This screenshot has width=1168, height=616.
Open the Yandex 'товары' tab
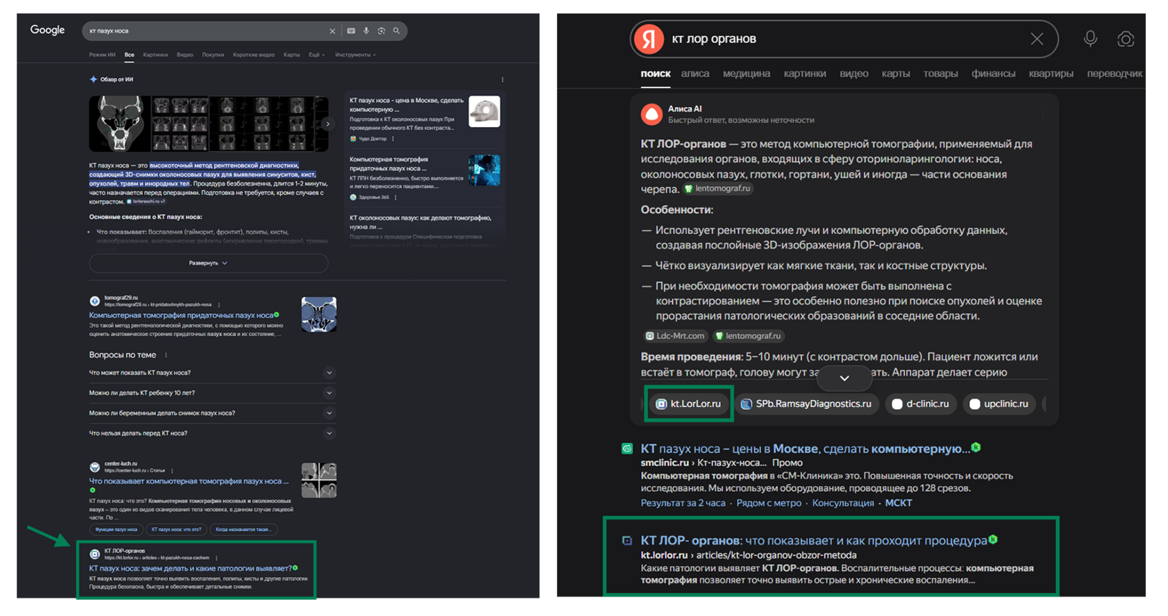coord(940,74)
